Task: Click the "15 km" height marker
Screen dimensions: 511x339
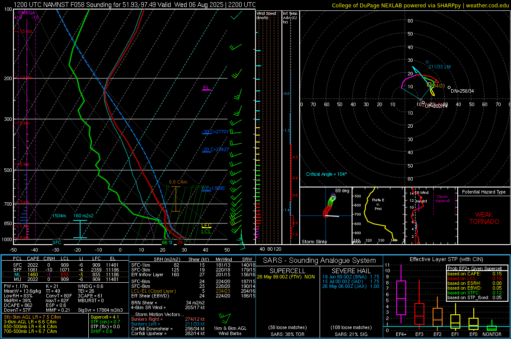Action: point(26,31)
